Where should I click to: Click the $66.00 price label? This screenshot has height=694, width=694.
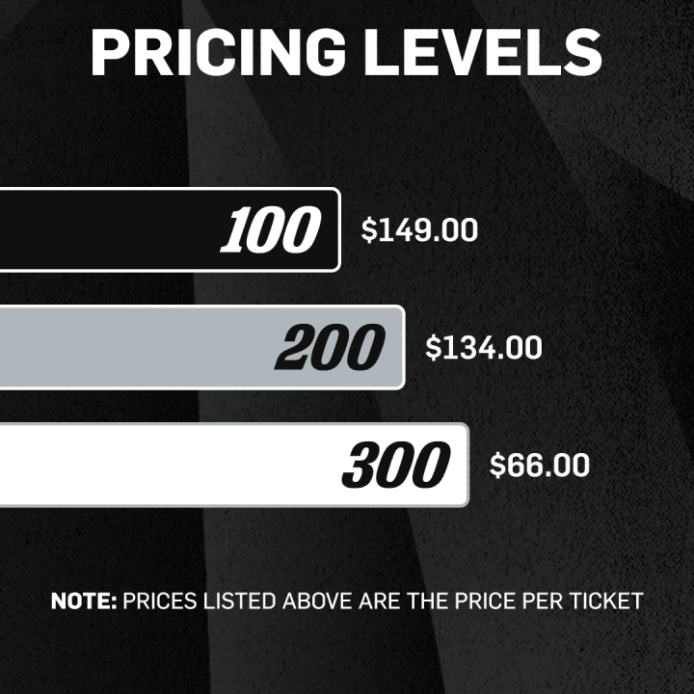(x=540, y=465)
